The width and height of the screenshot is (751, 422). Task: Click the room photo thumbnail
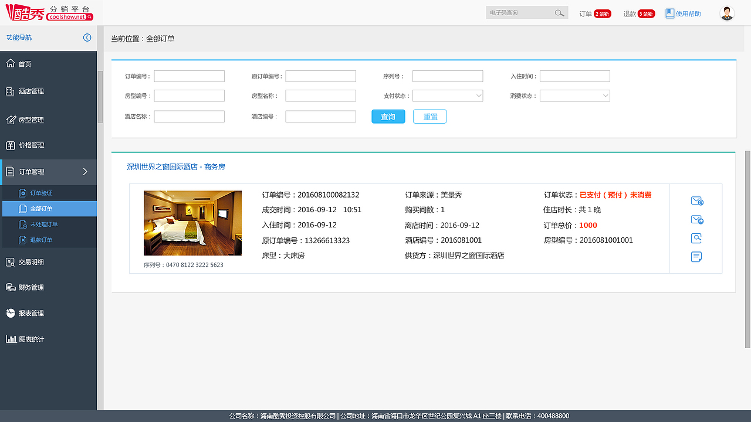click(193, 223)
